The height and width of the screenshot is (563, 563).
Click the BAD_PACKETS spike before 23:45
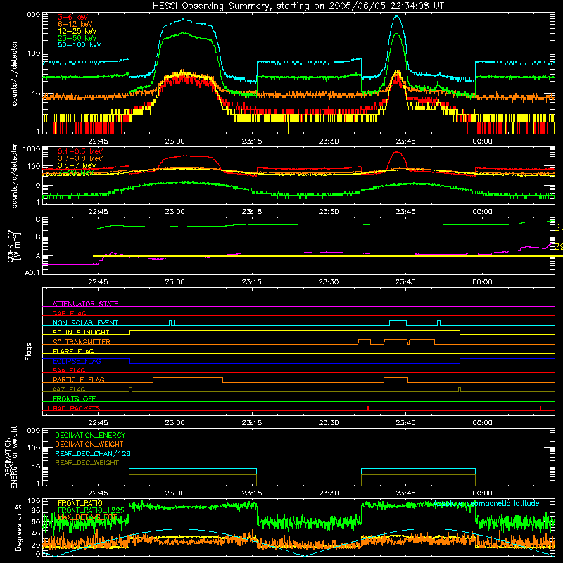(368, 408)
